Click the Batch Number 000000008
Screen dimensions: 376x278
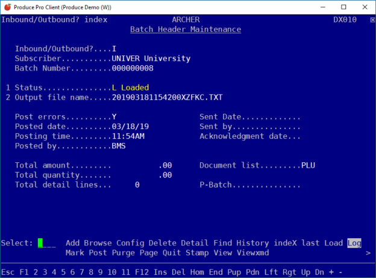click(x=133, y=68)
